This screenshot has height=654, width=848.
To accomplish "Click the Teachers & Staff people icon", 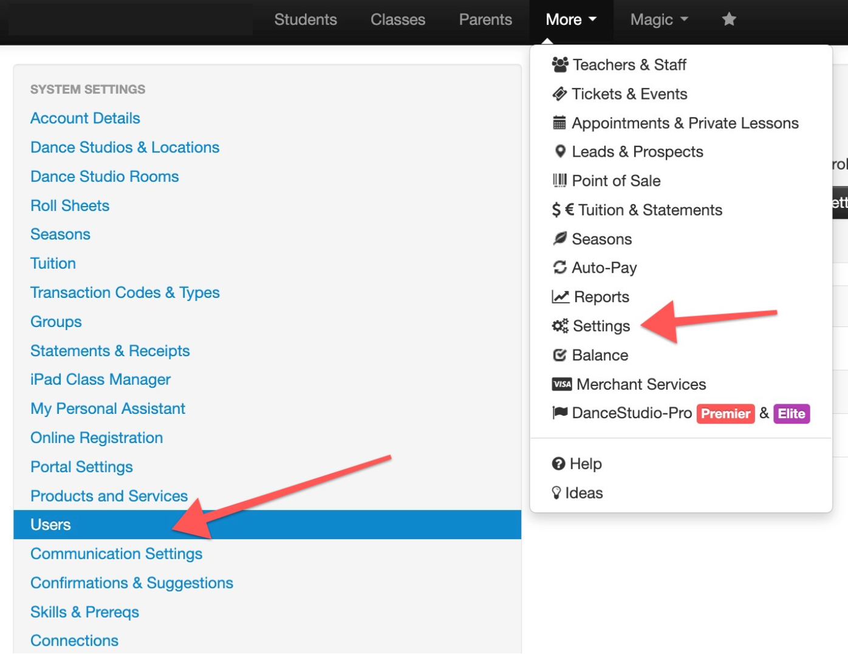I will click(560, 64).
